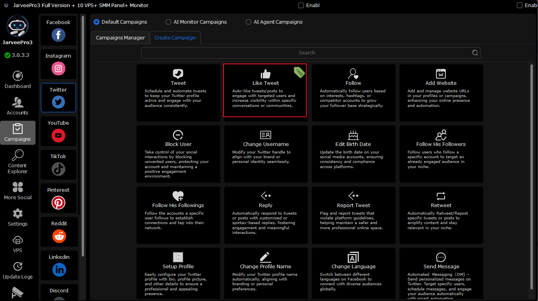Switch to the Create Campaign tab
Screen dimensions: 538x301
point(175,38)
